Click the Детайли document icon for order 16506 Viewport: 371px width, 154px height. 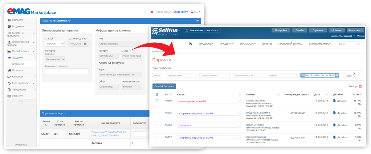(x=335, y=101)
